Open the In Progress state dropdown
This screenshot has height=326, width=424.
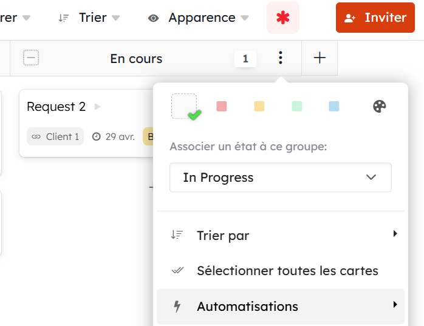(280, 178)
